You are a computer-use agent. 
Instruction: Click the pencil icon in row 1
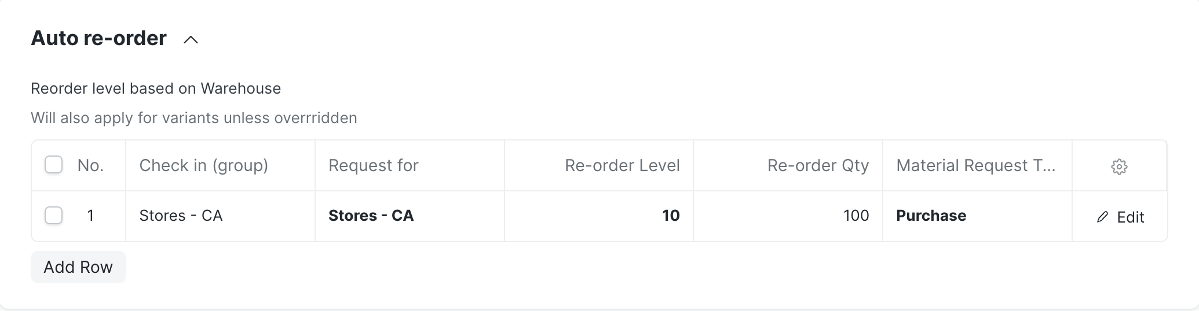[1102, 217]
